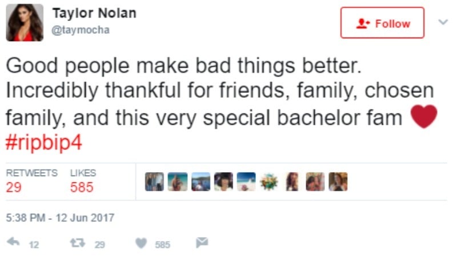Image resolution: width=457 pixels, height=257 pixels.
Task: Retweet this tweet via retweet icon
Action: click(76, 243)
